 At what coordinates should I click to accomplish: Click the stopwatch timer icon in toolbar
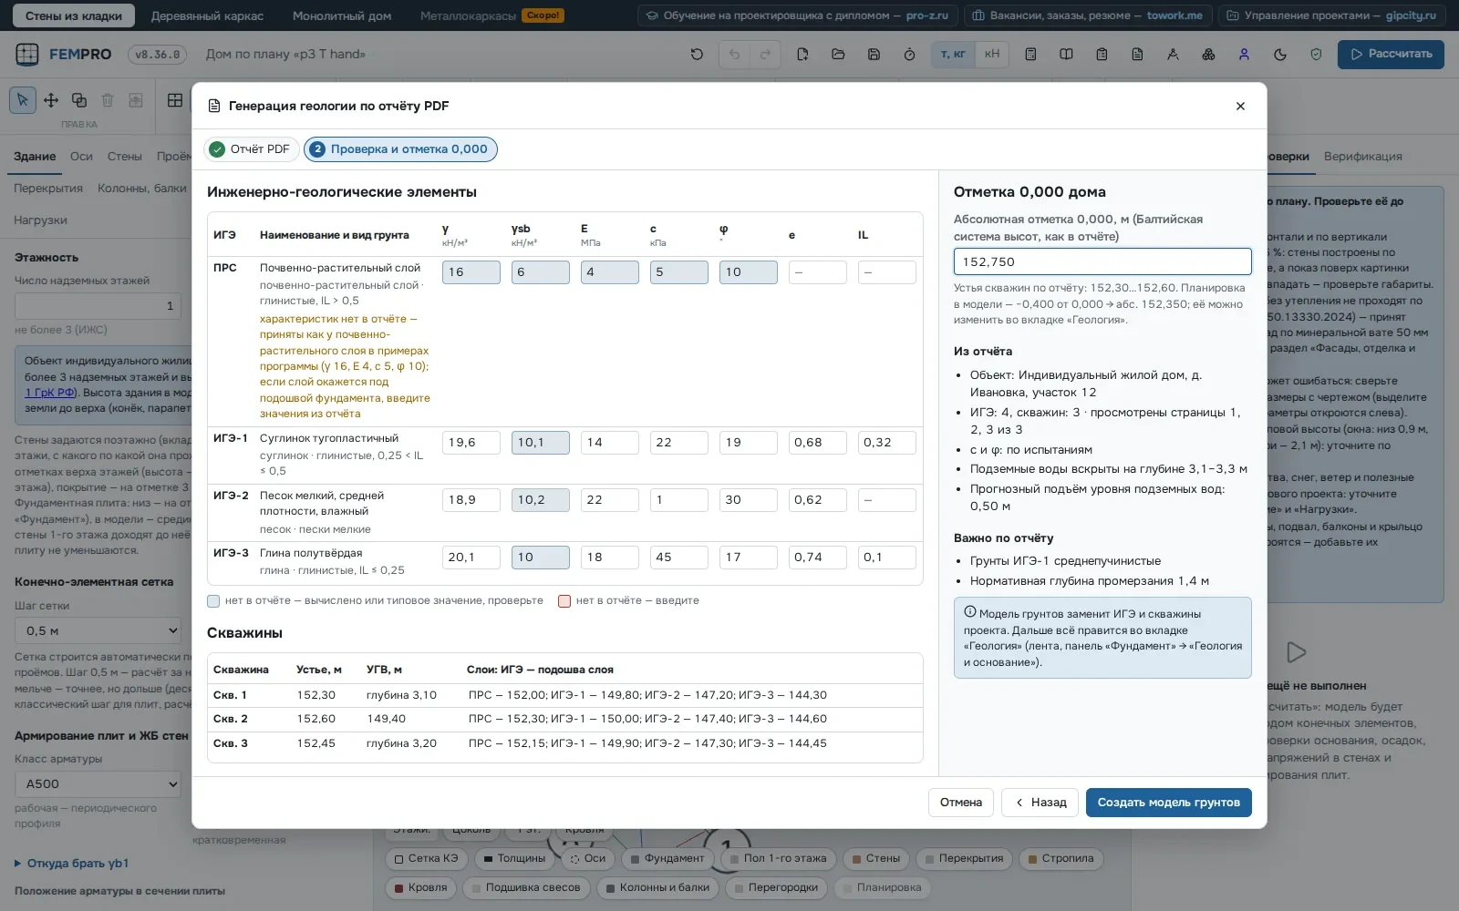(x=909, y=55)
